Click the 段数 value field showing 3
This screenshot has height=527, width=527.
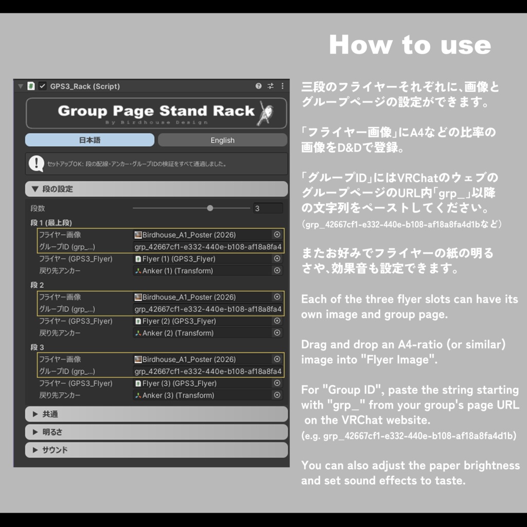click(268, 208)
